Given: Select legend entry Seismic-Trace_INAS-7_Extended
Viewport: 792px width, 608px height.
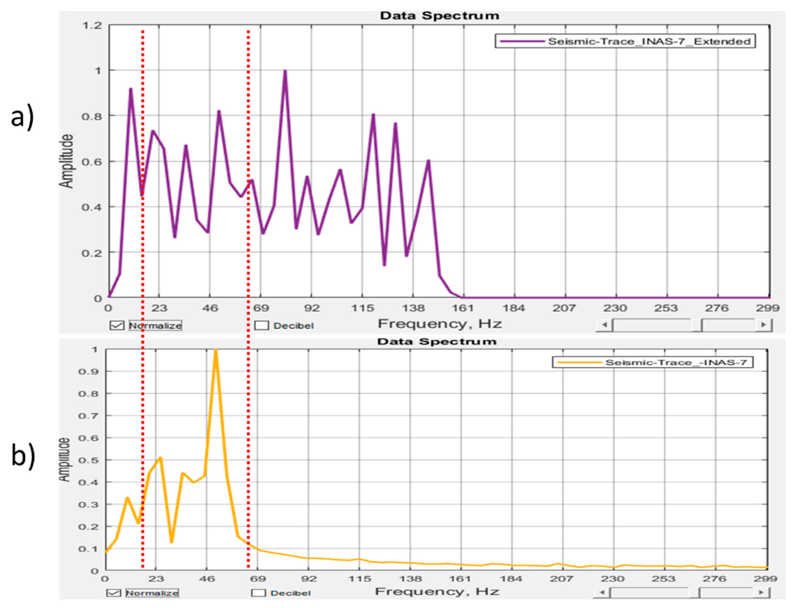Looking at the screenshot, I should [x=649, y=41].
